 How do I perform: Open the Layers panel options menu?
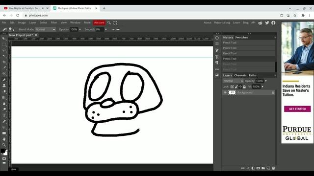point(275,75)
